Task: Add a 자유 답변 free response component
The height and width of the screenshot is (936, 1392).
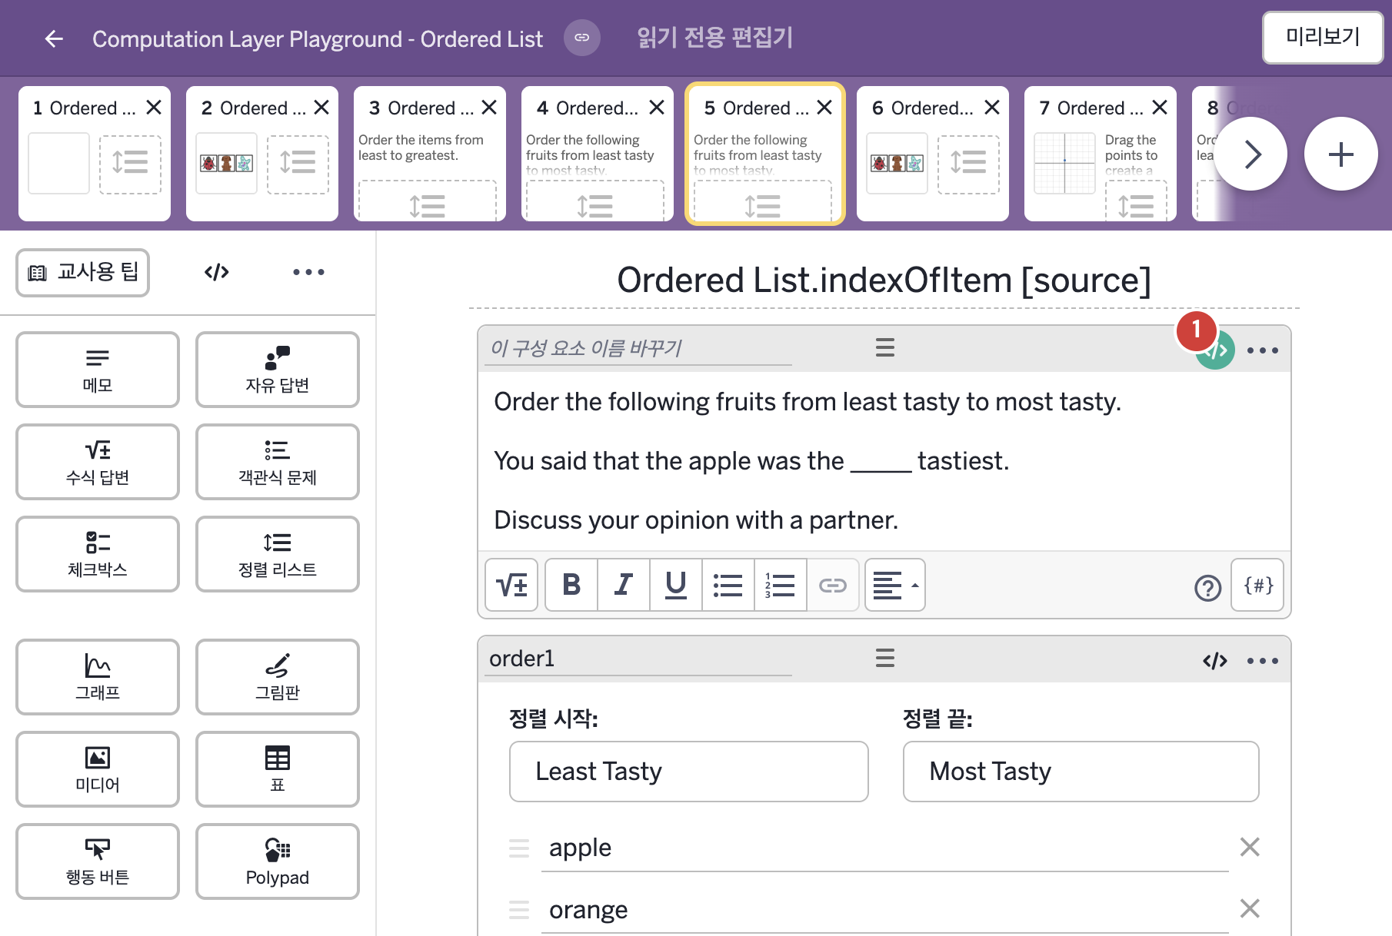Action: pyautogui.click(x=278, y=370)
